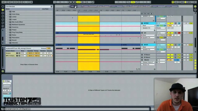Click the transport Stop button
The height and width of the screenshot is (111, 198).
pos(72,2)
